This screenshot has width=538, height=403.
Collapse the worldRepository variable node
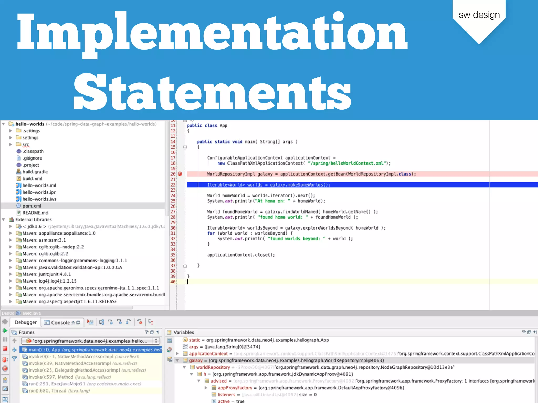click(x=184, y=367)
